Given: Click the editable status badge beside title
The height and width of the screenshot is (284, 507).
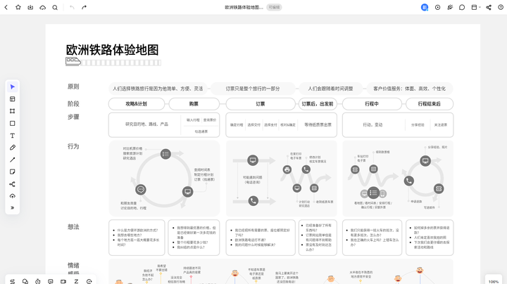Looking at the screenshot, I should coord(274,7).
